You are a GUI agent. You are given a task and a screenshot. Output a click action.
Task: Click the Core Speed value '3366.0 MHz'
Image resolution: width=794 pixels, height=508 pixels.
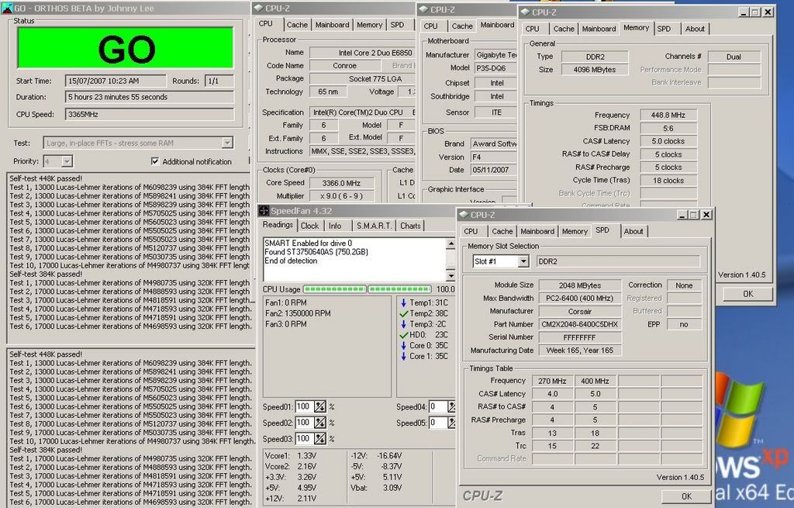pos(341,183)
